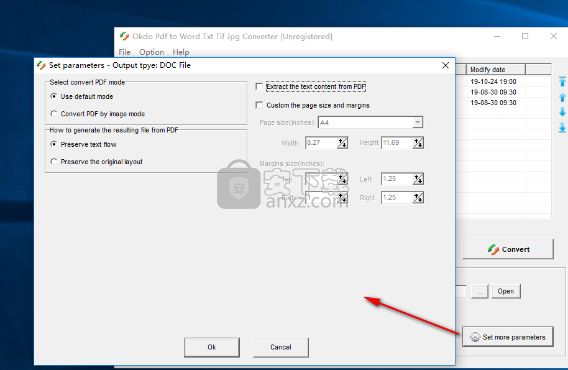The width and height of the screenshot is (568, 370).
Task: Click the Bottom margin spinner arrows
Action: (342, 198)
